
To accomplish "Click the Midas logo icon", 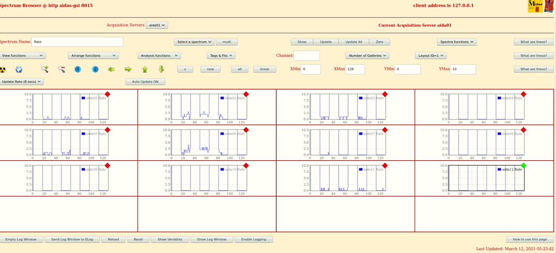I will (x=536, y=6).
